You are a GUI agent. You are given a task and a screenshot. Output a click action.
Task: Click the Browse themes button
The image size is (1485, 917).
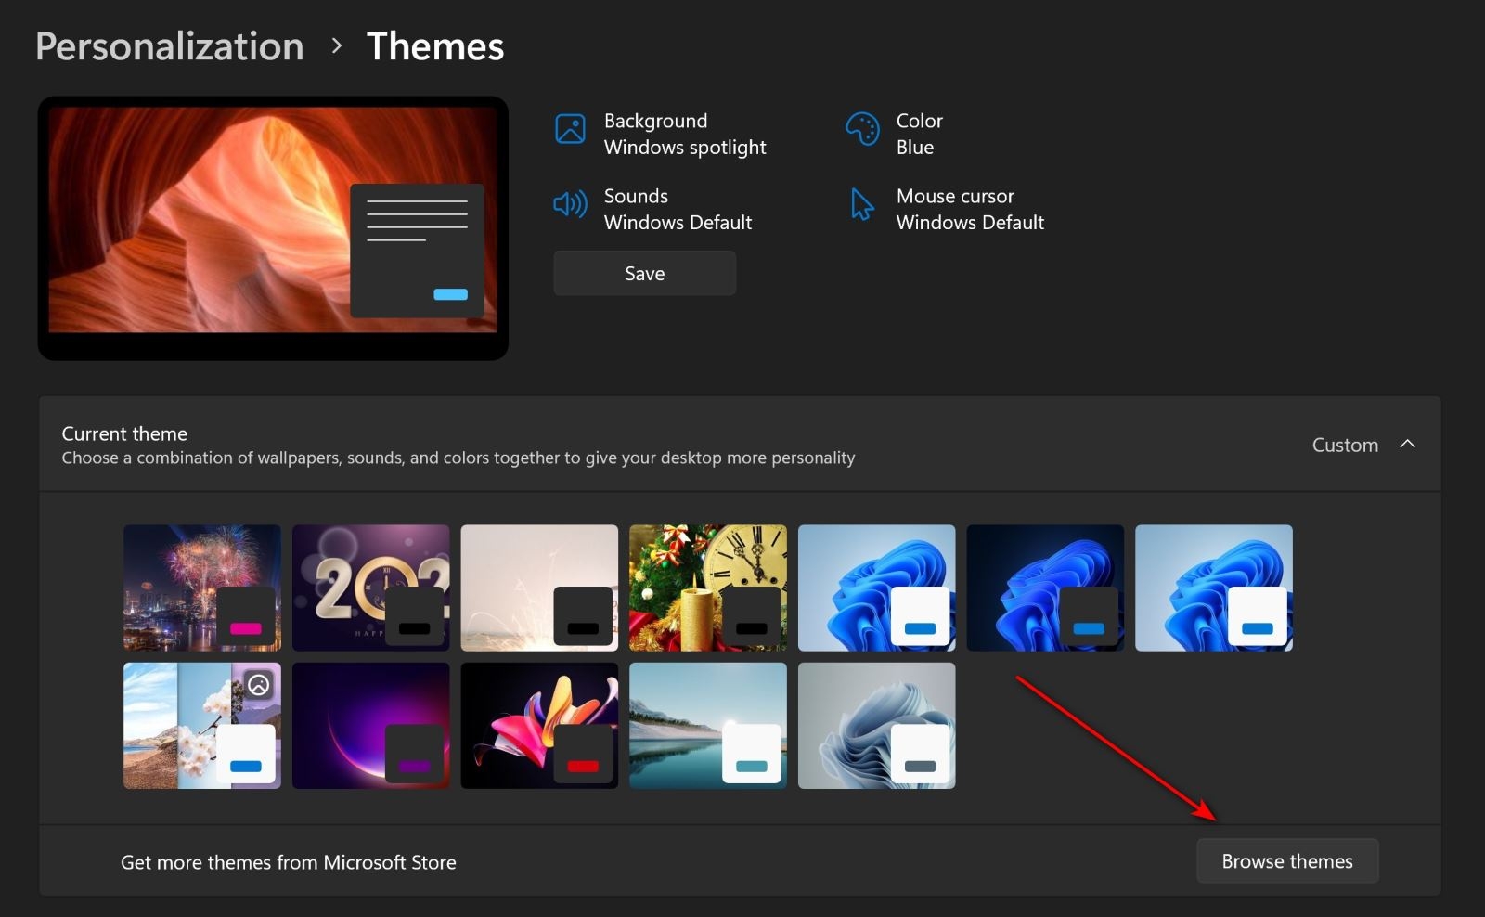tap(1286, 860)
